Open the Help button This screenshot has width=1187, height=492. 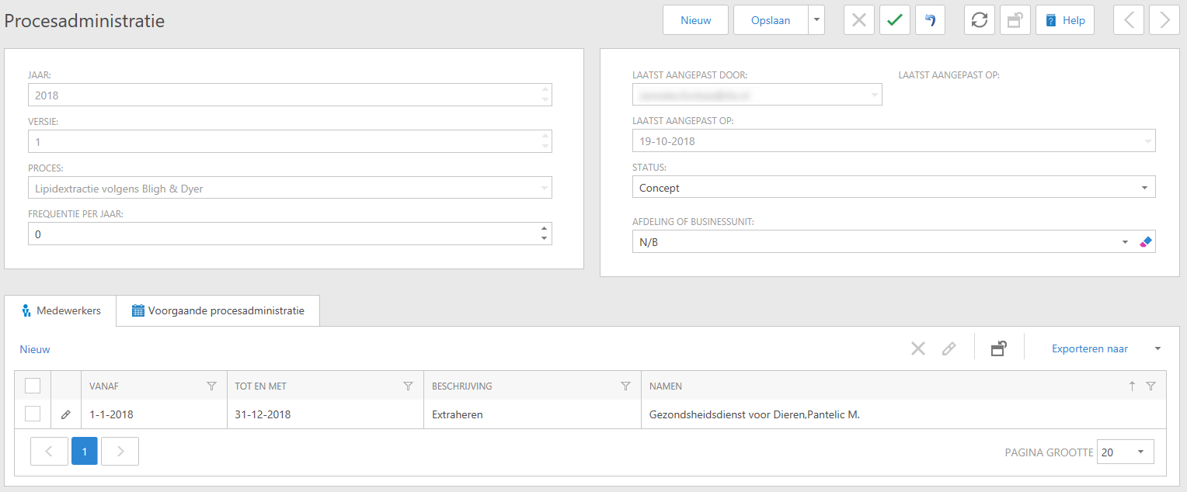click(x=1064, y=21)
